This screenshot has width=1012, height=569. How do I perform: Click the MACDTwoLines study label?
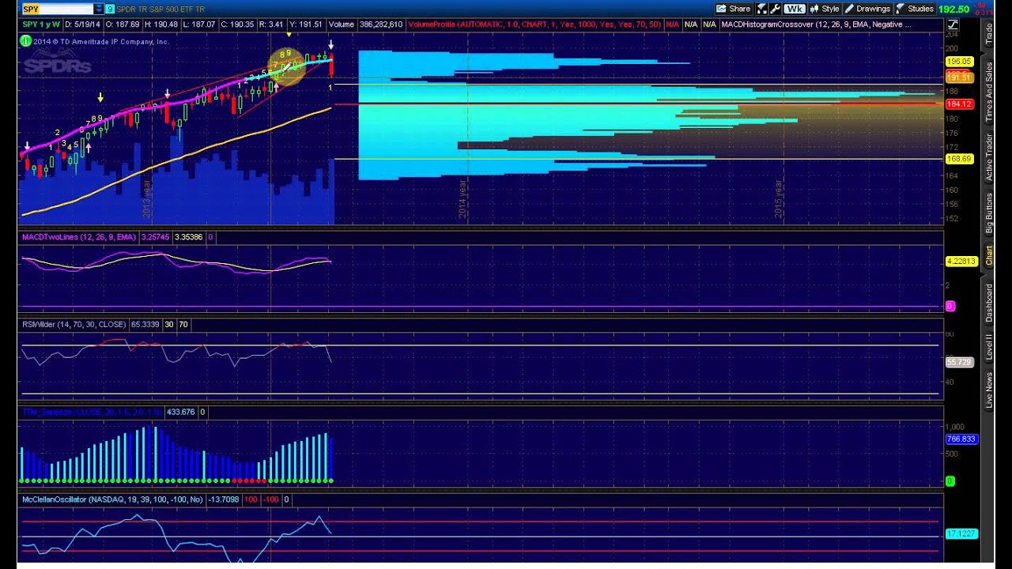(79, 237)
